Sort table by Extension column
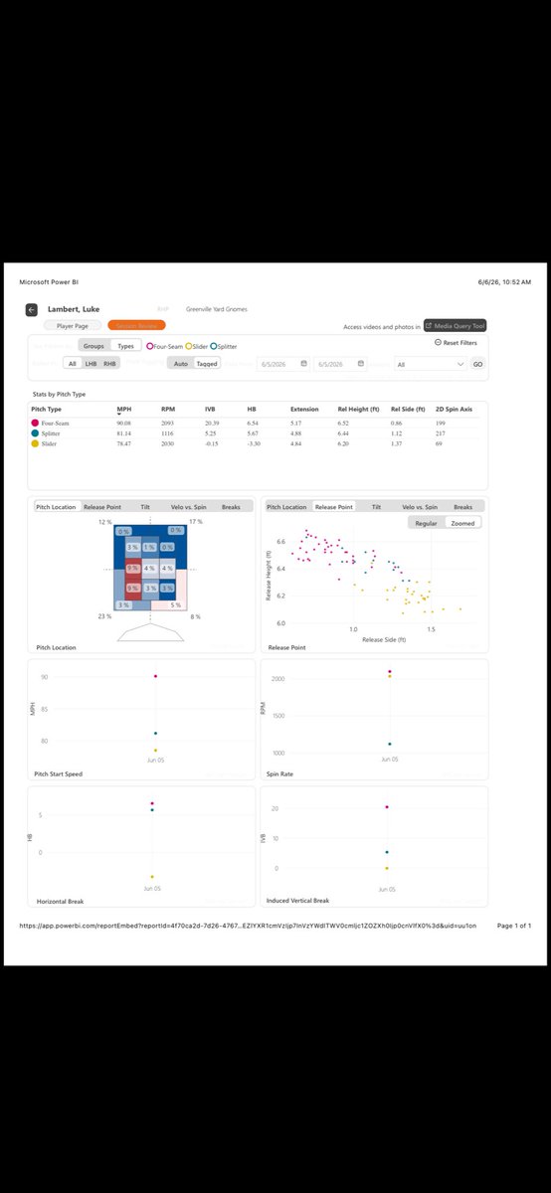 click(304, 409)
